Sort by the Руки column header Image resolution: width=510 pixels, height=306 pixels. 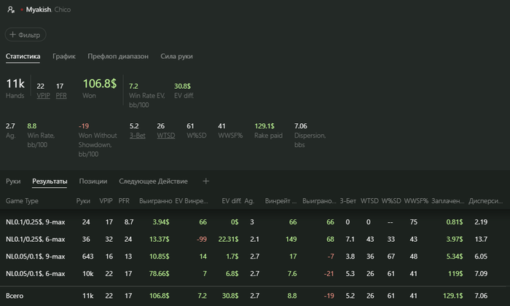tap(83, 201)
